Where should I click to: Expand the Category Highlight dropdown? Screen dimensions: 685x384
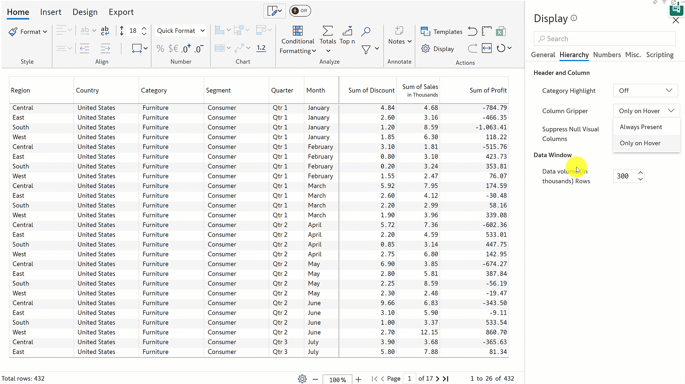(645, 91)
